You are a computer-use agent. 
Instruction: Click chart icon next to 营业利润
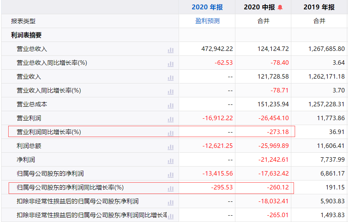pyautogui.click(x=170, y=119)
